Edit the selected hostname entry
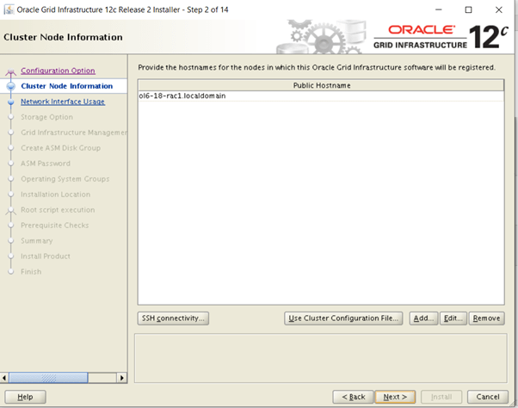518x408 pixels. (x=453, y=318)
